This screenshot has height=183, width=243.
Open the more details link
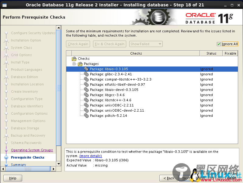coord(91,156)
